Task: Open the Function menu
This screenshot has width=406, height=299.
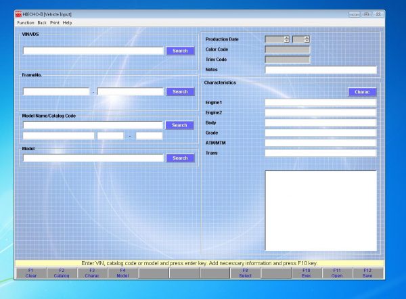Action: pyautogui.click(x=25, y=22)
